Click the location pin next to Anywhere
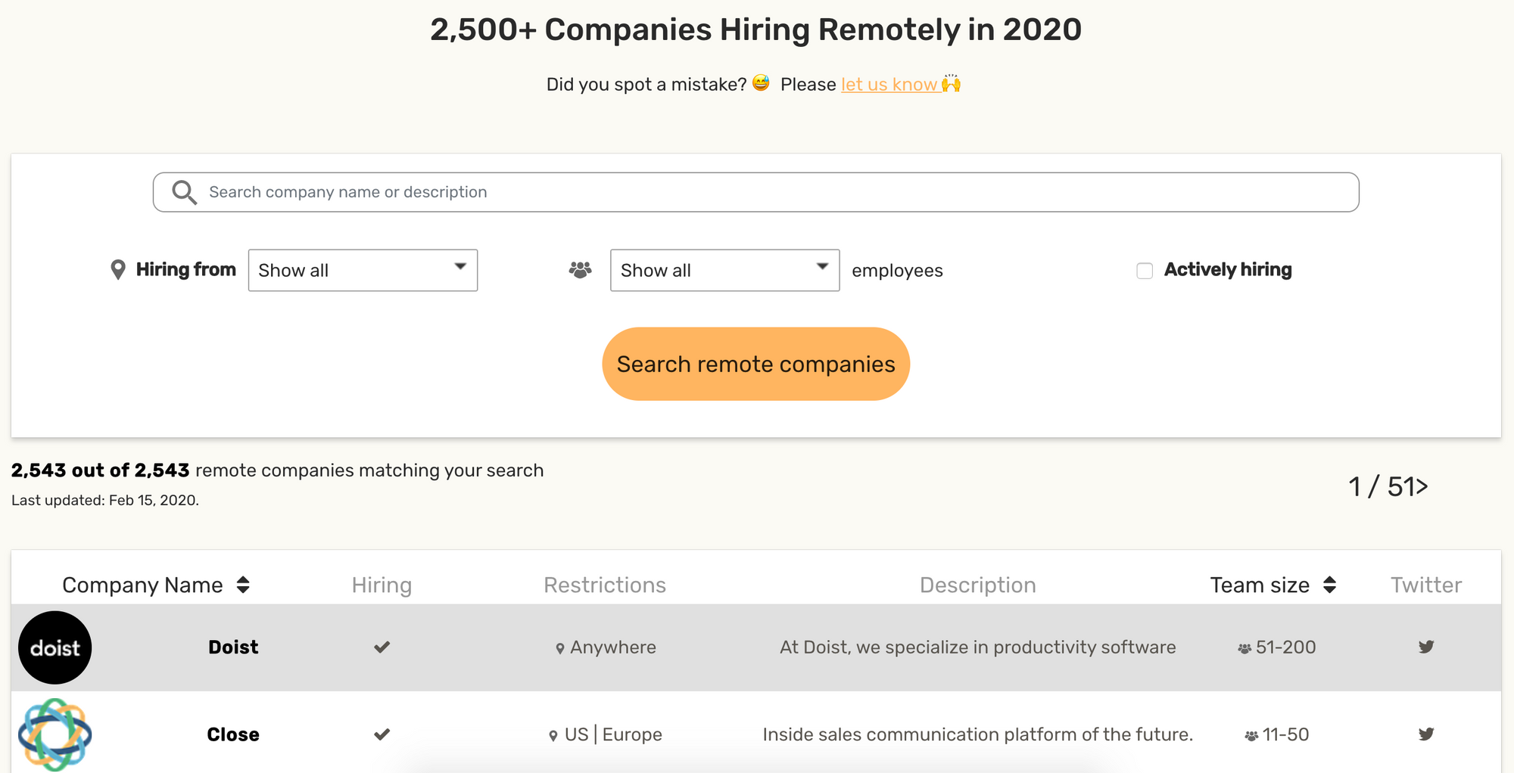The width and height of the screenshot is (1514, 773). [559, 647]
